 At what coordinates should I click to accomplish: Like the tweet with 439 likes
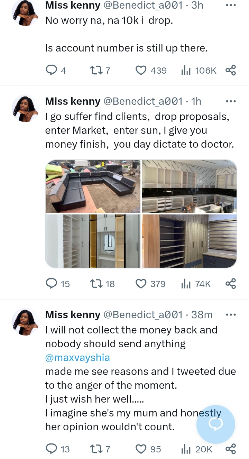coord(140,71)
